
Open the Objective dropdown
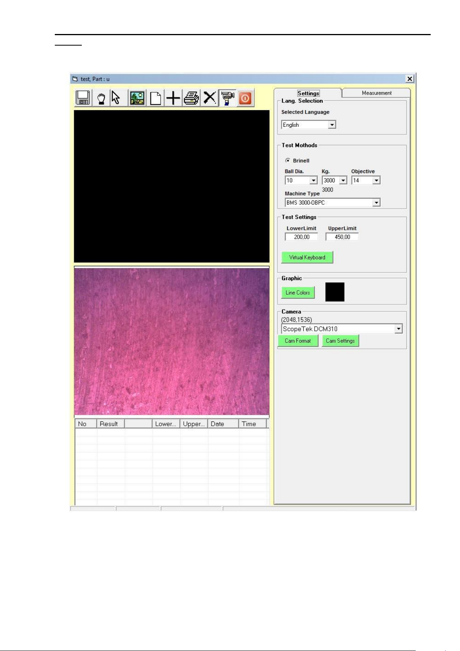click(x=376, y=180)
